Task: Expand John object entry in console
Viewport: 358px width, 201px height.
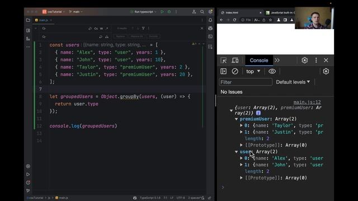Action: tap(241, 165)
